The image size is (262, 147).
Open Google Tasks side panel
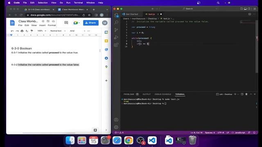(x=106, y=49)
